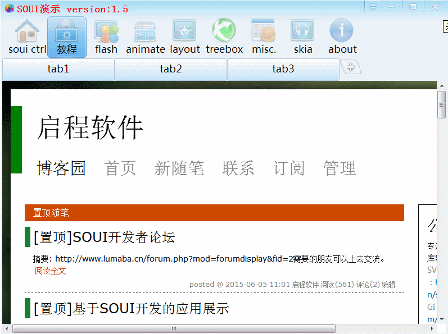This screenshot has width=448, height=334.
Task: Open the 管理 navigation link
Action: tap(340, 168)
